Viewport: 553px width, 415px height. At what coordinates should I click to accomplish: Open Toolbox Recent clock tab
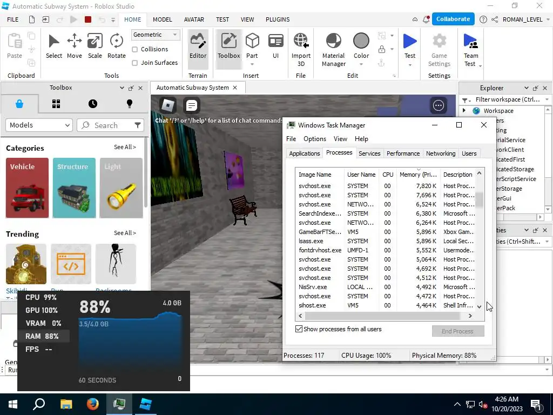(x=93, y=104)
